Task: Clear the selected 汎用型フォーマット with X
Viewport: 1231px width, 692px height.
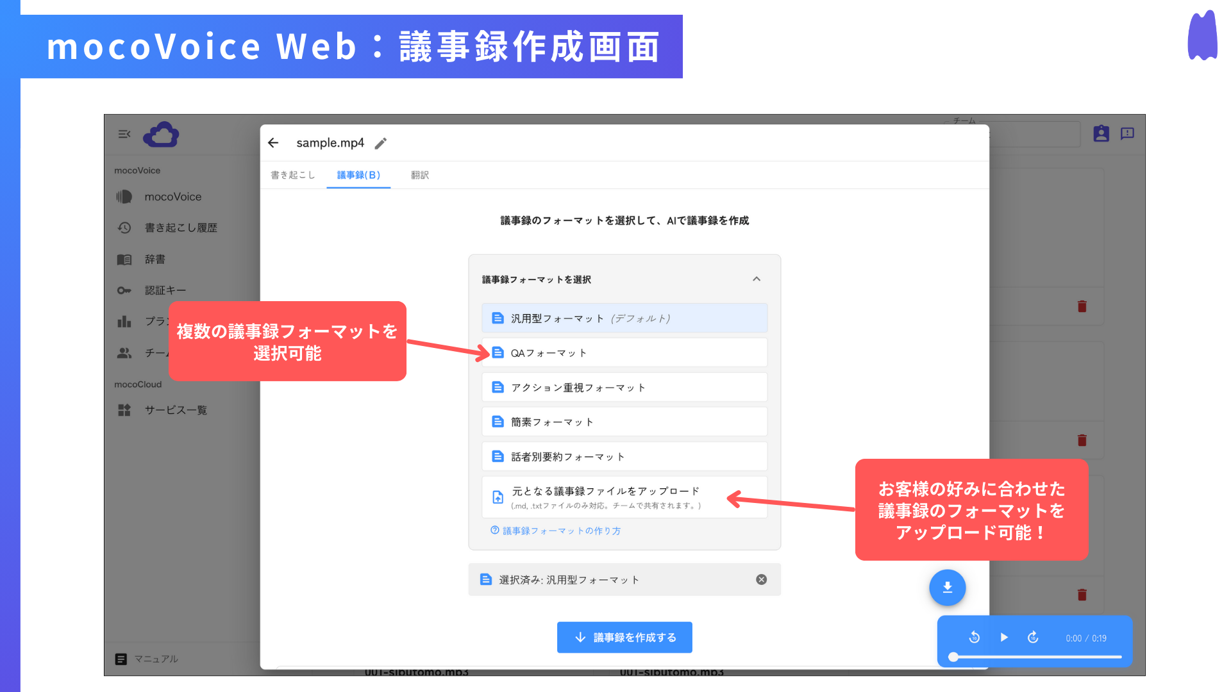Action: pos(761,579)
